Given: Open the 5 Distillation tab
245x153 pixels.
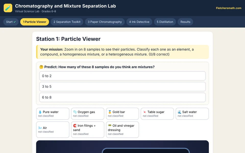Looking at the screenshot, I should click(x=165, y=22).
